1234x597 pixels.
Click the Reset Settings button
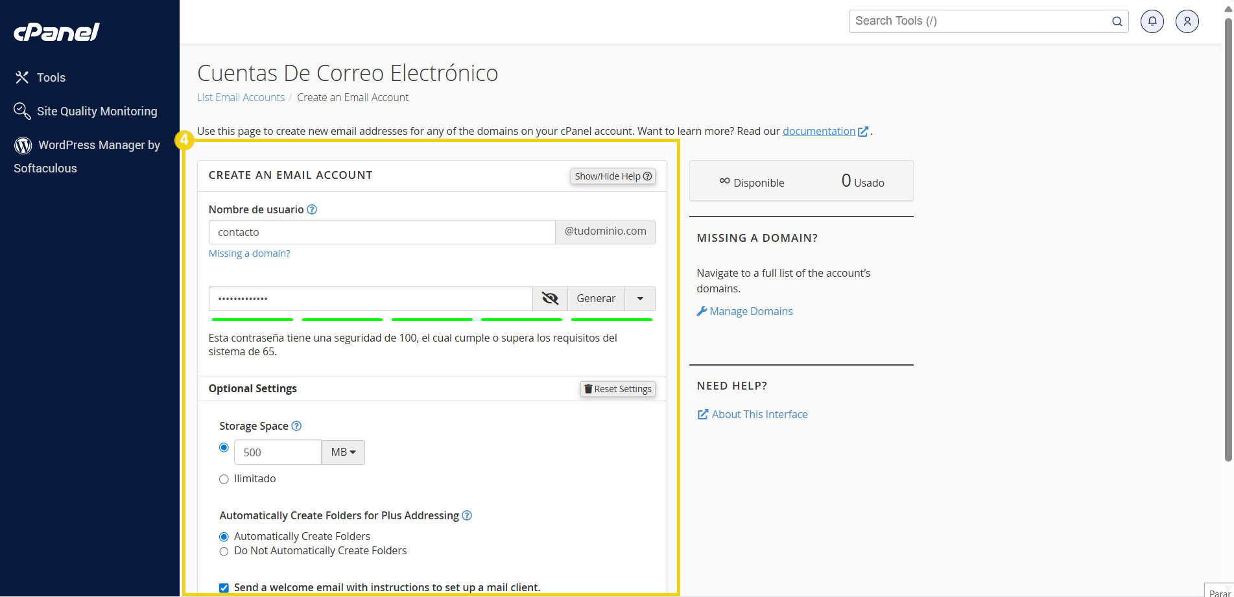(617, 389)
